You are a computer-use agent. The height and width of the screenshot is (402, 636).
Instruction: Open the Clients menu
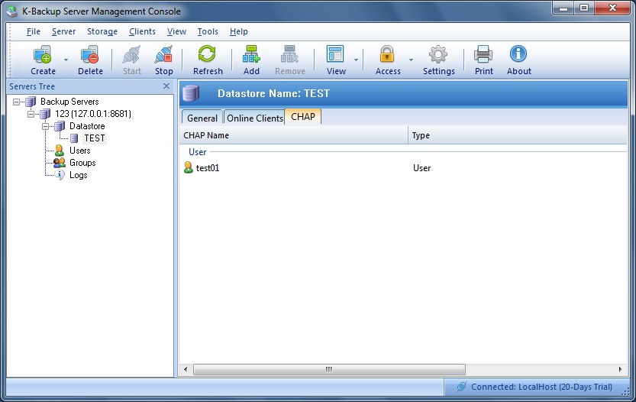[x=142, y=31]
